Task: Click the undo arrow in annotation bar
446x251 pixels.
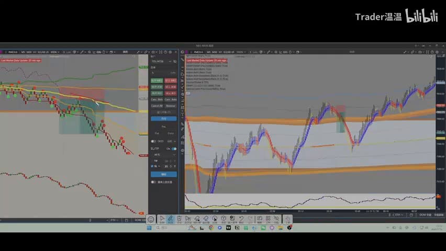Action: click(241, 219)
